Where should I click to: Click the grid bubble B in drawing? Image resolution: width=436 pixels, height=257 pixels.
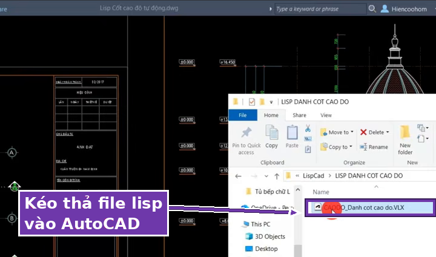pyautogui.click(x=12, y=218)
